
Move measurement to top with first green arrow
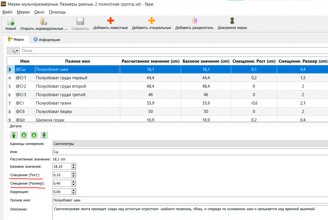pos(14,135)
